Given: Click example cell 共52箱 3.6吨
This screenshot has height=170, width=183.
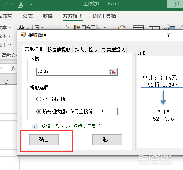Looking at the screenshot, I should 162,84.
